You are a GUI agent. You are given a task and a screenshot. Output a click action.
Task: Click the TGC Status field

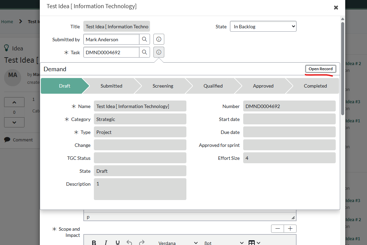coord(140,158)
